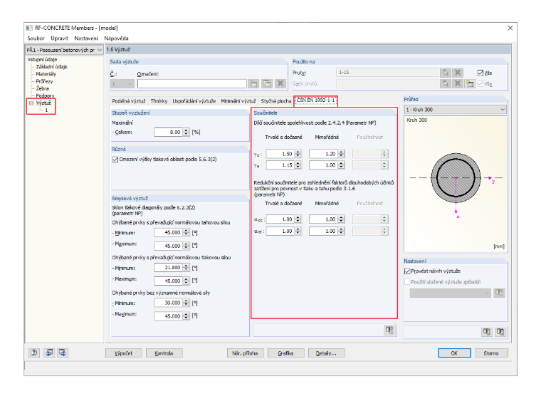Image resolution: width=541 pixels, height=406 pixels.
Task: Select Základní údaje in tree
Action: 52,67
